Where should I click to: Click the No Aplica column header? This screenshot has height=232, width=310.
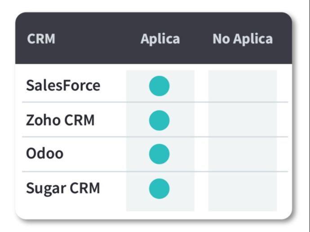[x=243, y=39]
